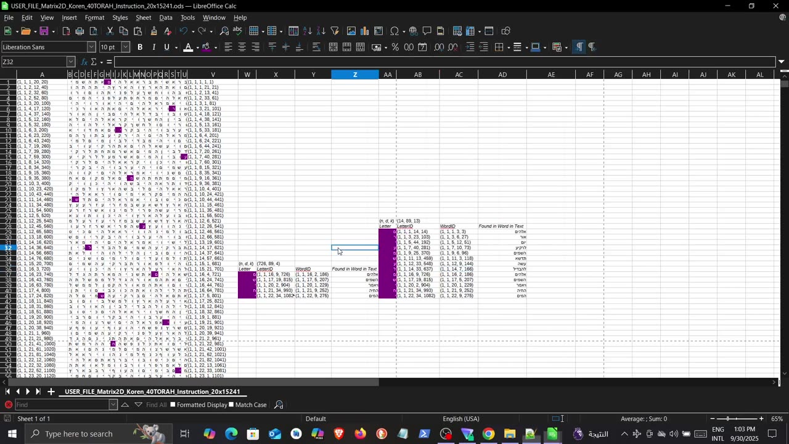Add a new sheet with plus button
Viewport: 789px width, 444px height.
click(51, 392)
